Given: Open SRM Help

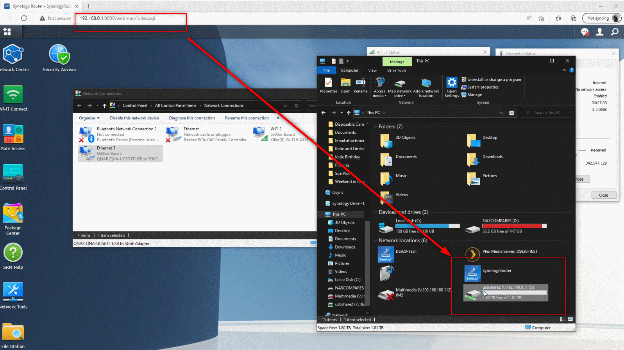Looking at the screenshot, I should pos(13,256).
